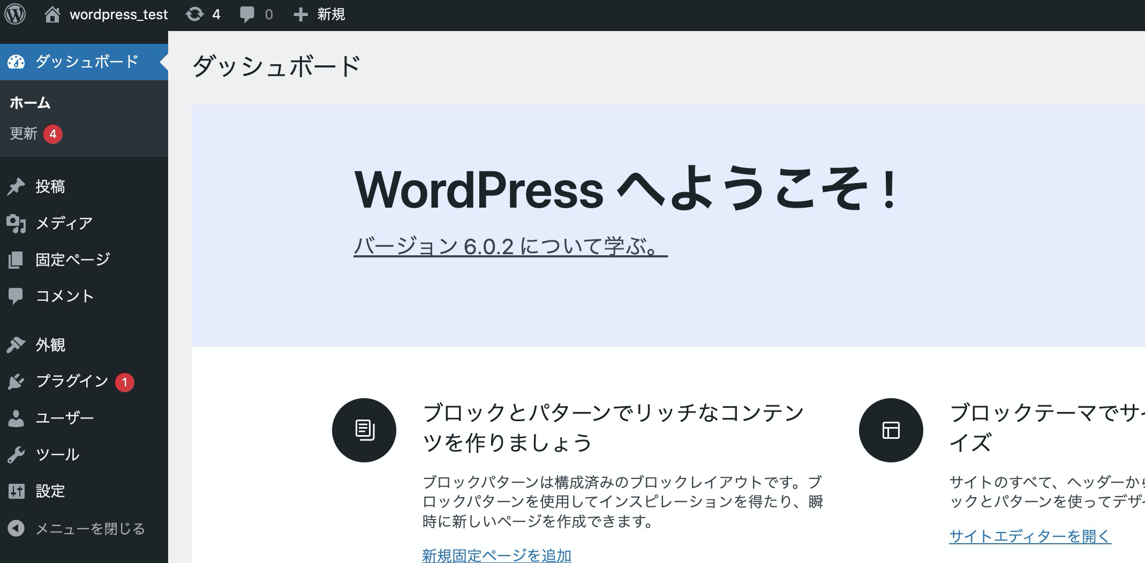Screen dimensions: 1145x563
Task: Open the updates icon in admin bar
Action: point(194,14)
